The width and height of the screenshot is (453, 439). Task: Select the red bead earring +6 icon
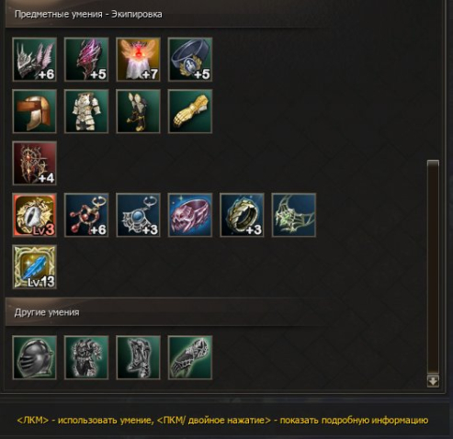point(86,215)
